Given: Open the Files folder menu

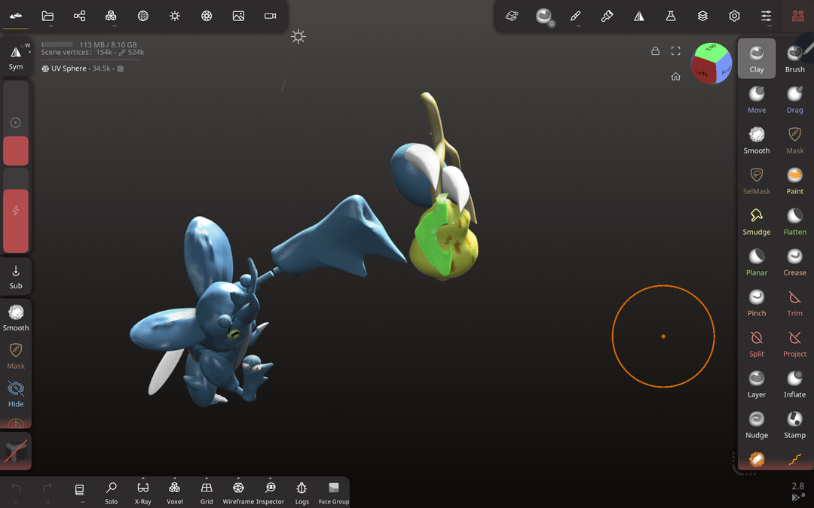Looking at the screenshot, I should tap(47, 16).
